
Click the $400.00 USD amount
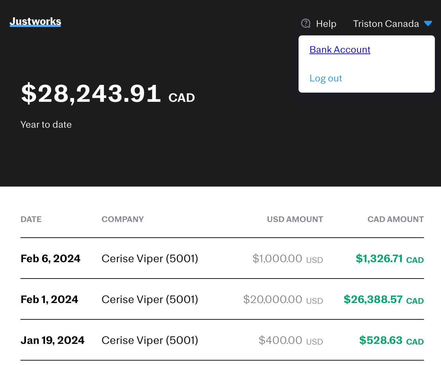point(290,340)
